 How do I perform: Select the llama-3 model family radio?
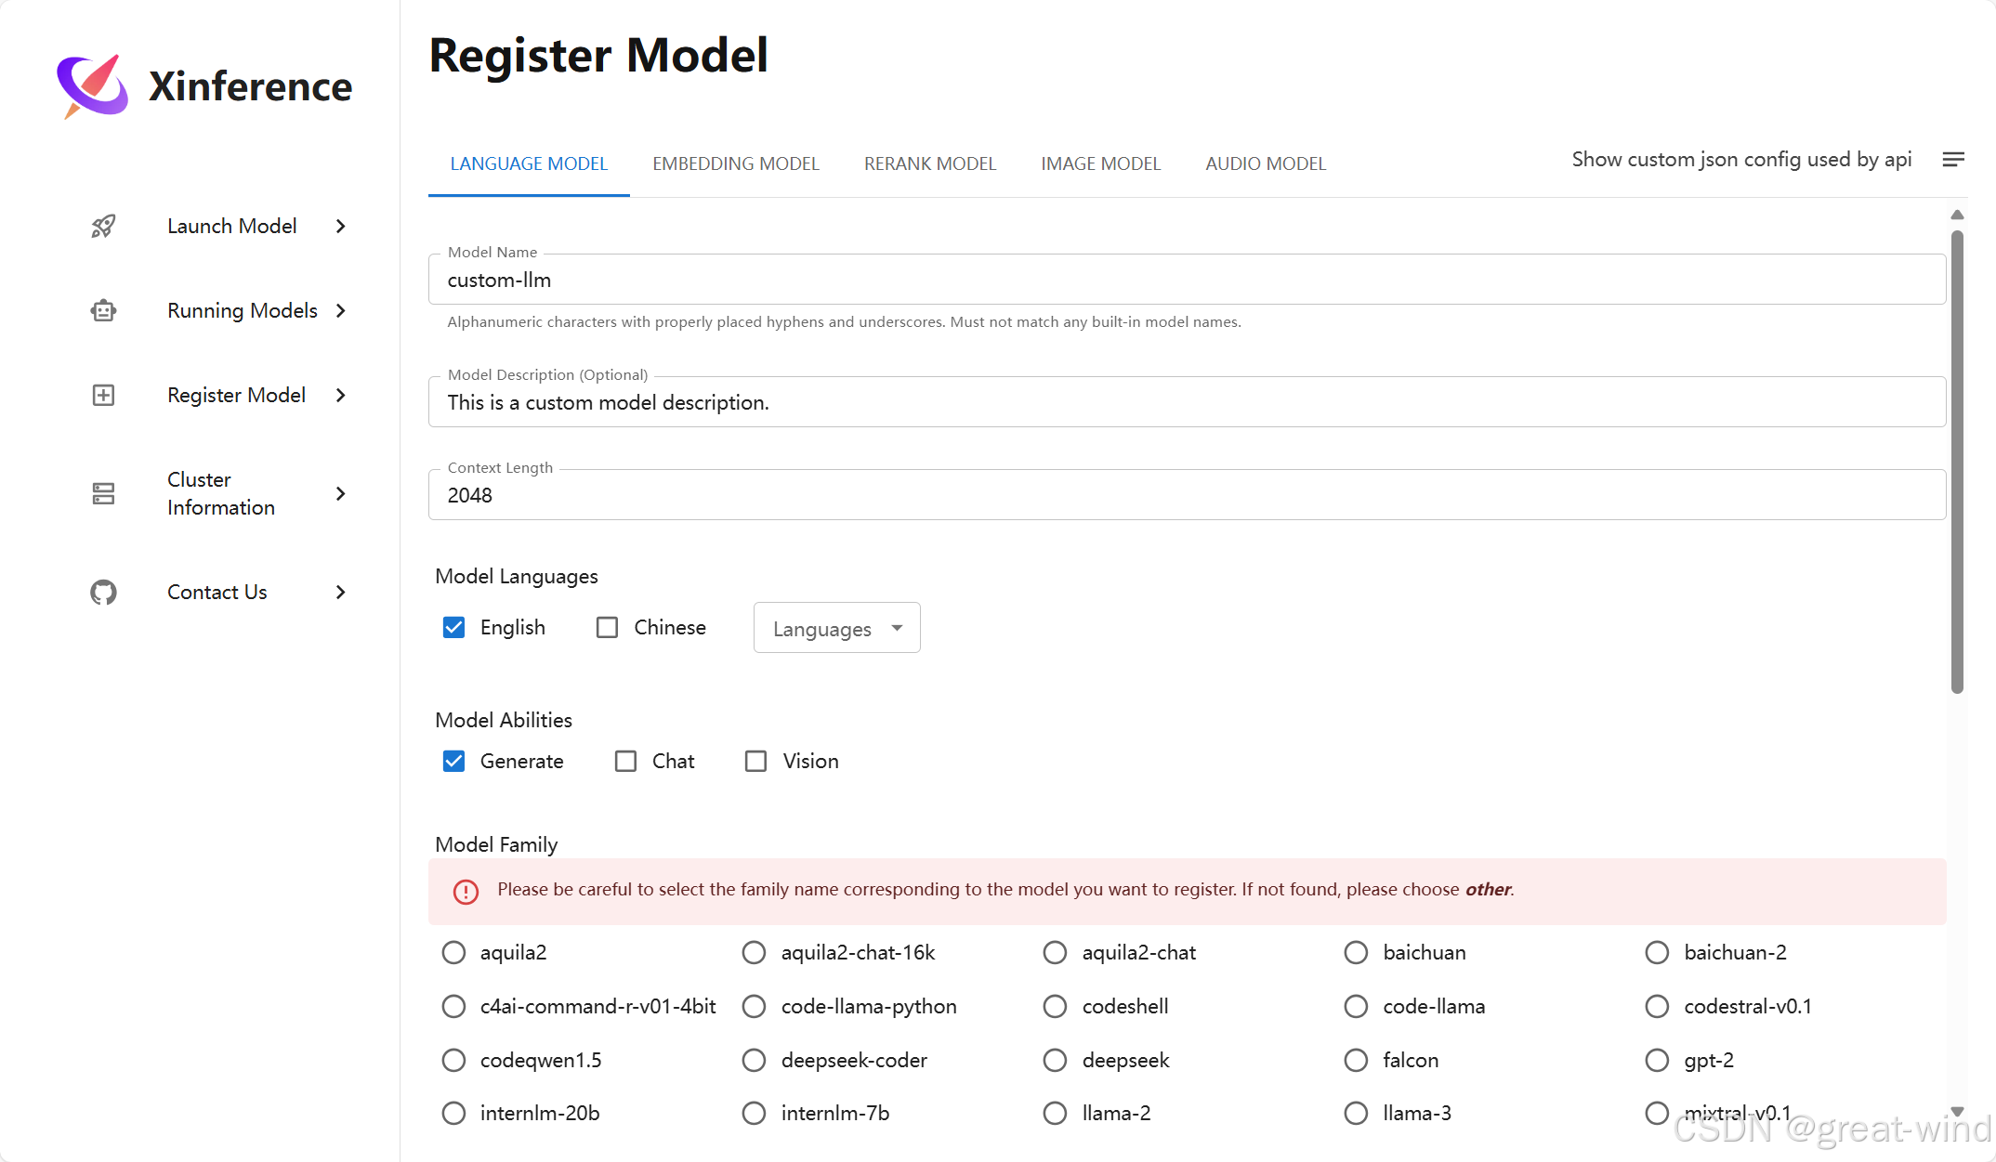(1356, 1113)
